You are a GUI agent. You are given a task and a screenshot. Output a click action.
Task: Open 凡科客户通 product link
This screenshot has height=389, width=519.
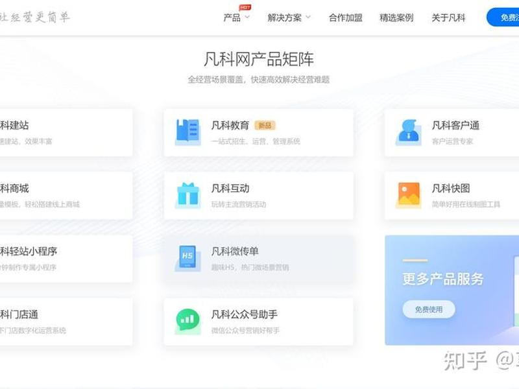(455, 125)
